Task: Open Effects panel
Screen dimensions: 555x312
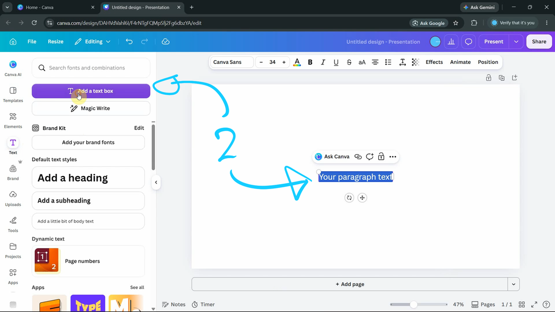Action: pyautogui.click(x=434, y=62)
